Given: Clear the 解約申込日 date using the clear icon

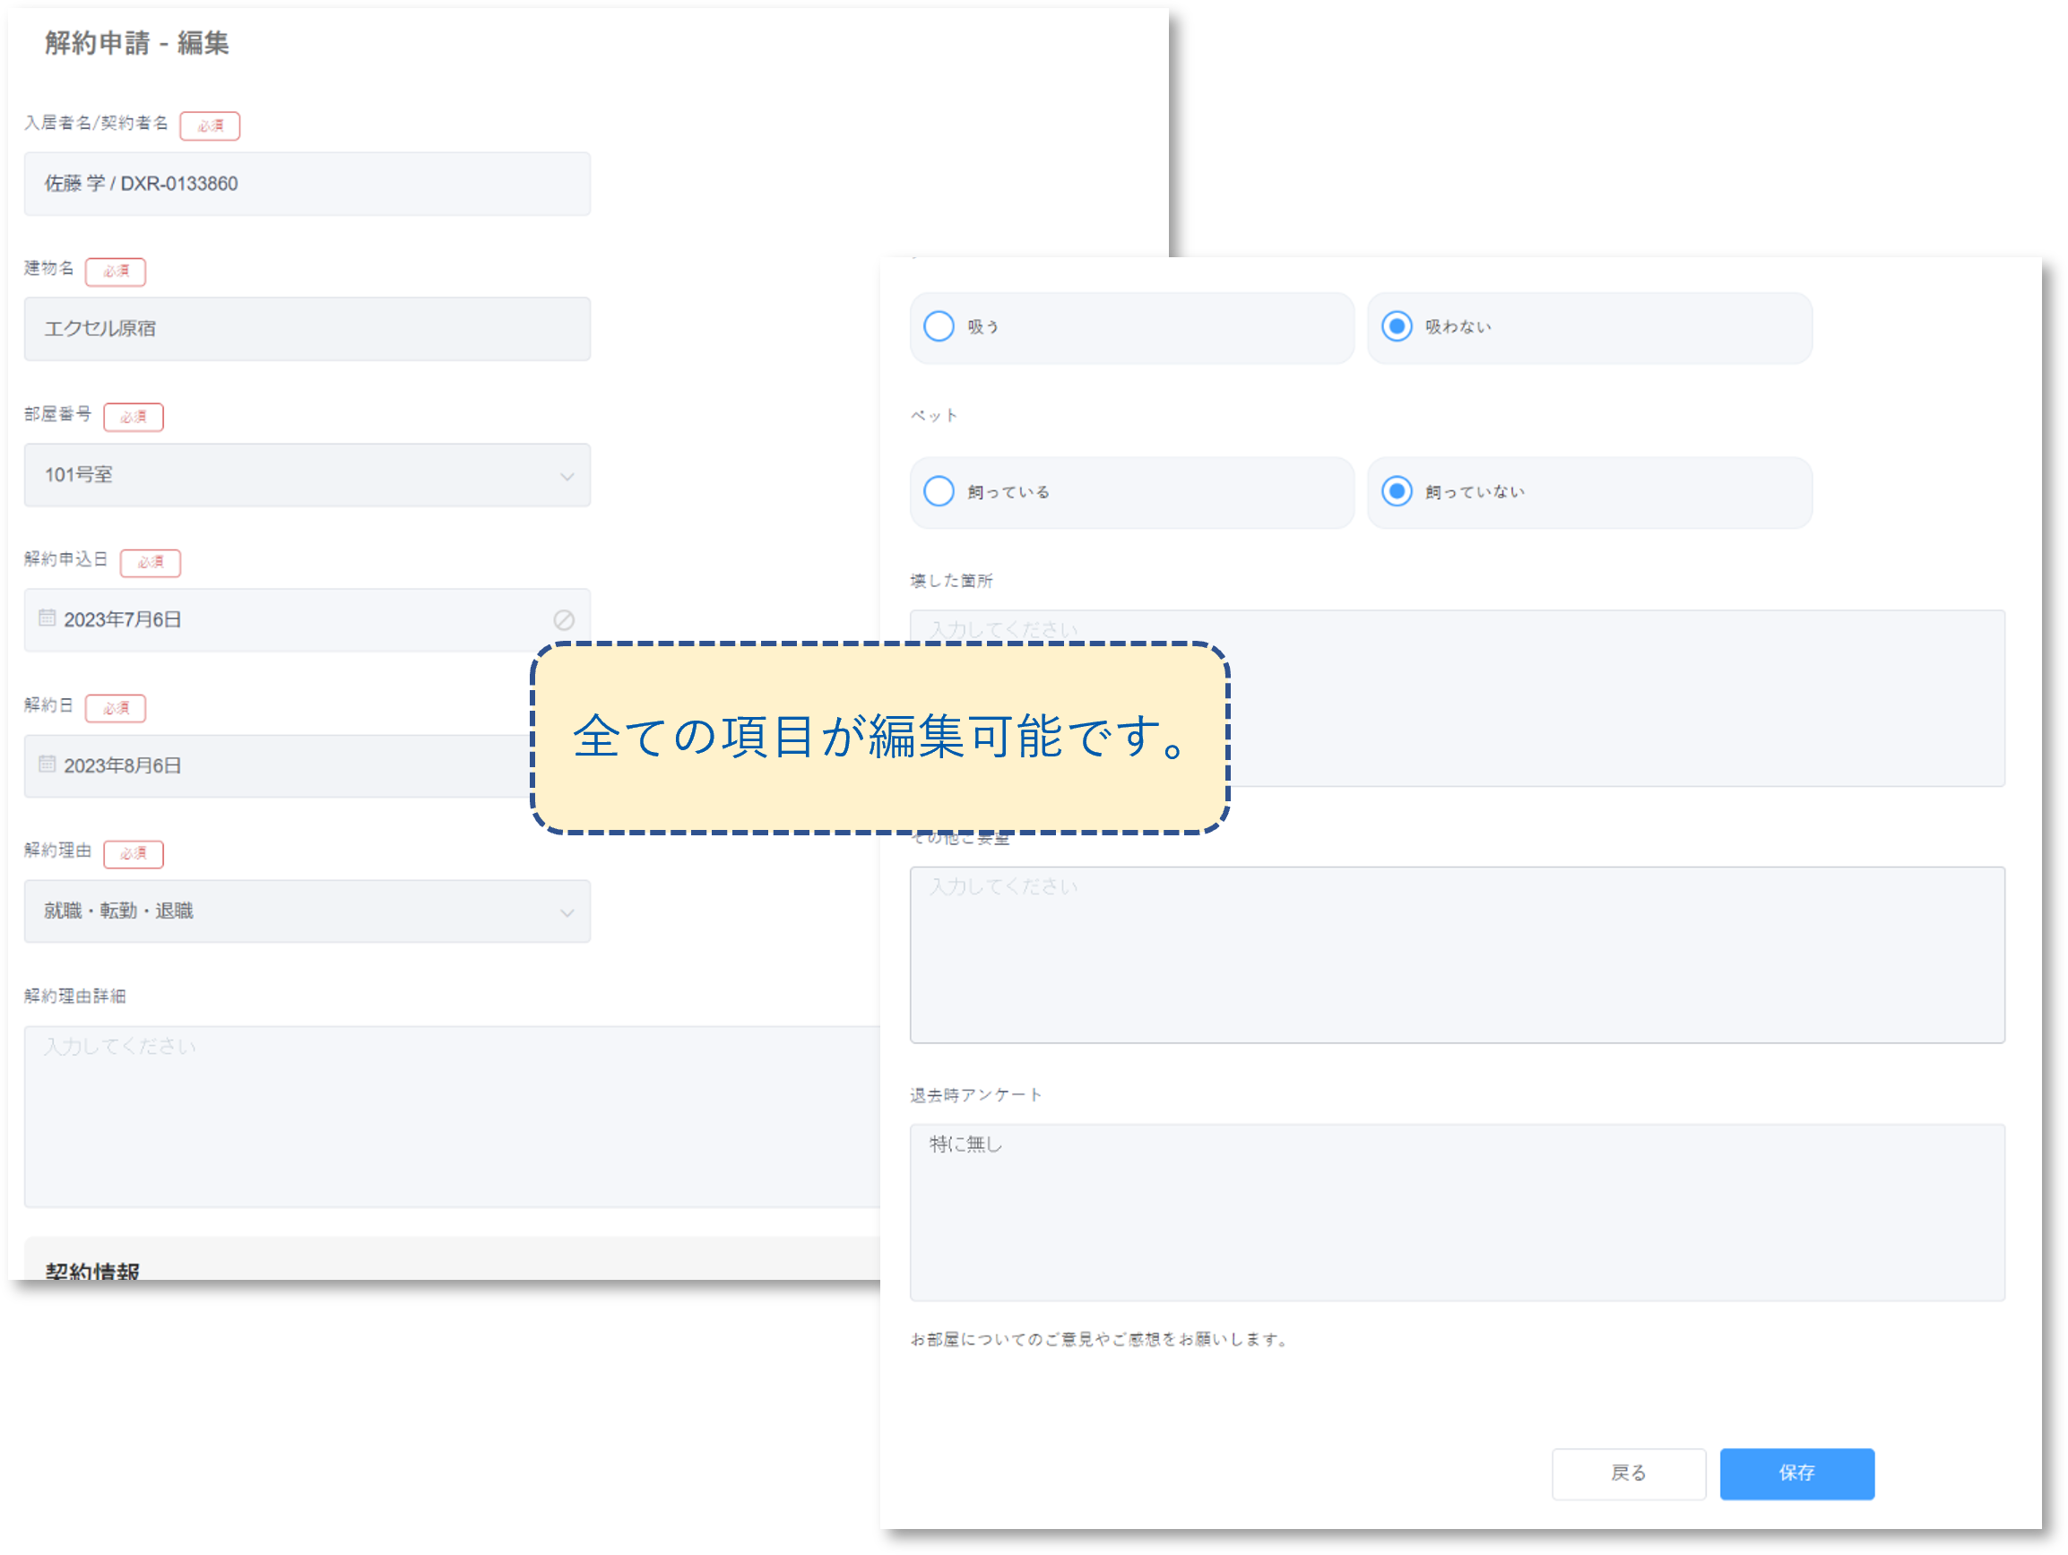Looking at the screenshot, I should click(x=566, y=618).
